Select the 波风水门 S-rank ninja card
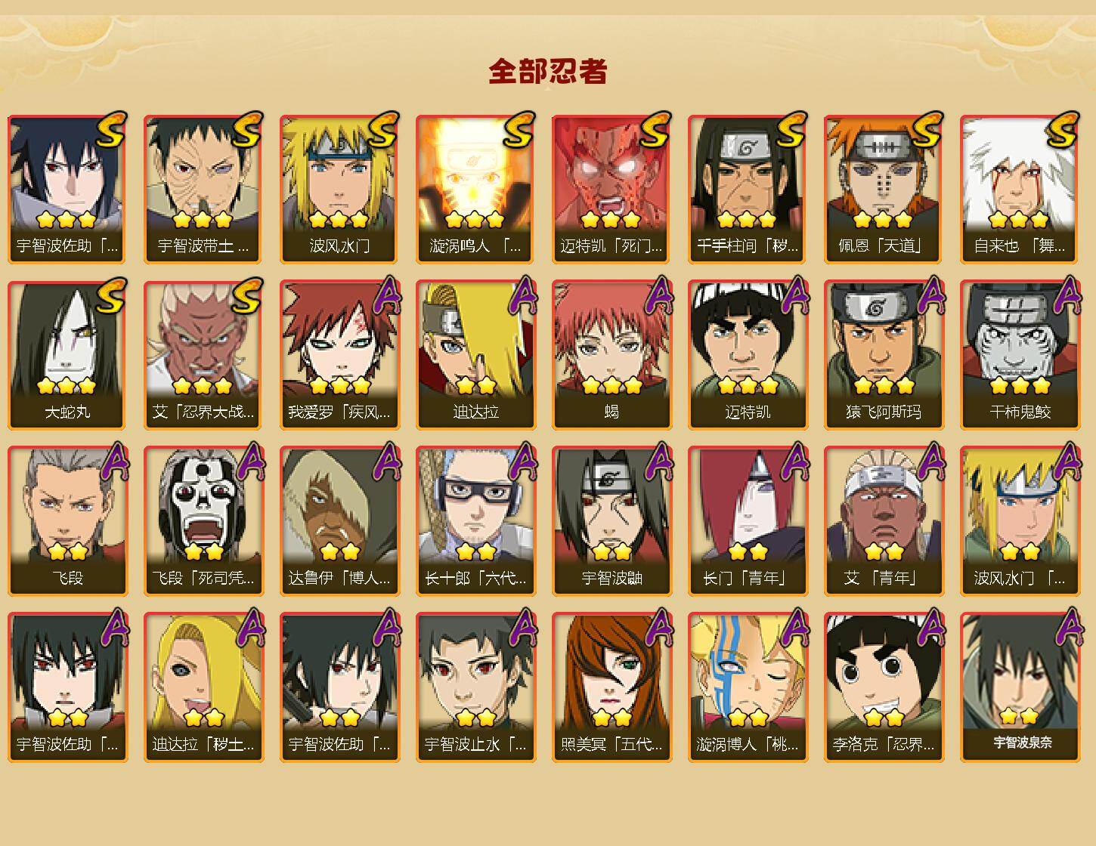Image resolution: width=1096 pixels, height=846 pixels. (x=339, y=189)
